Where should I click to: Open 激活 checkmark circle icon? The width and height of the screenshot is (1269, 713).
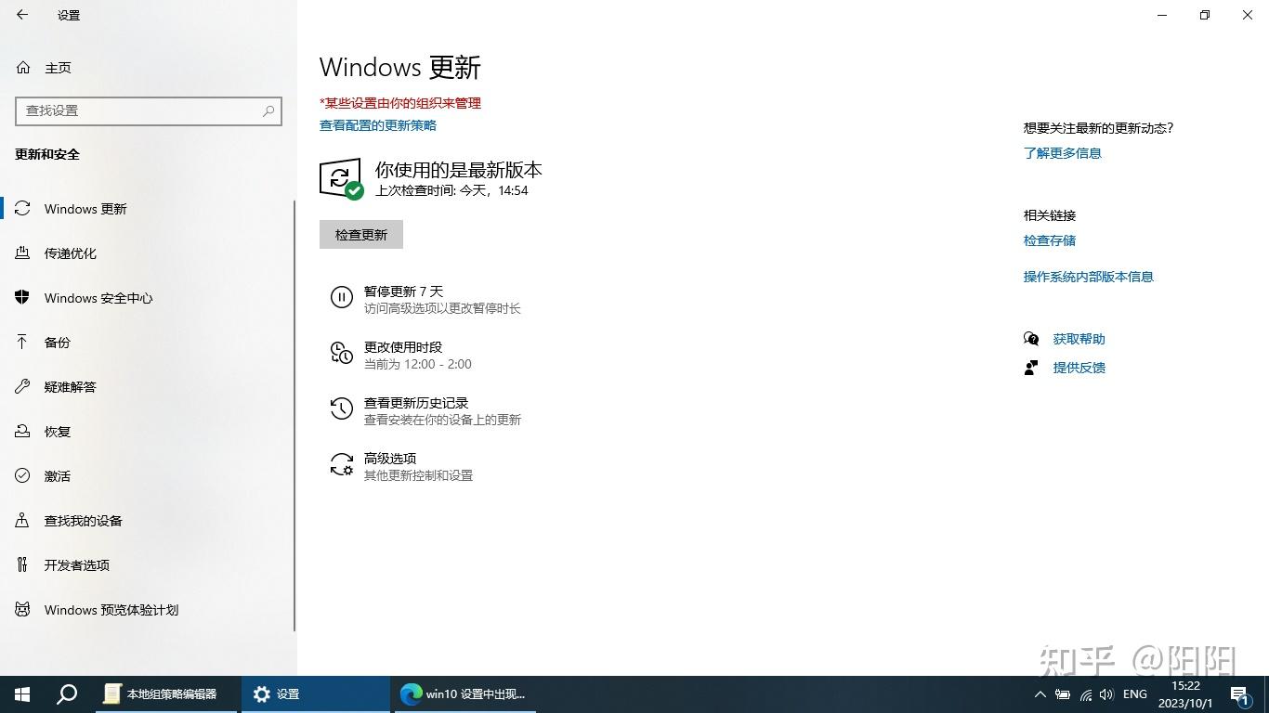click(x=23, y=476)
